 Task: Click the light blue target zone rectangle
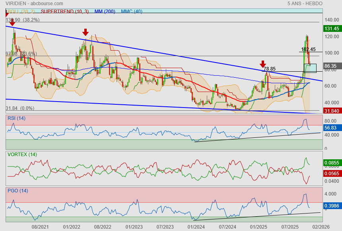310,68
